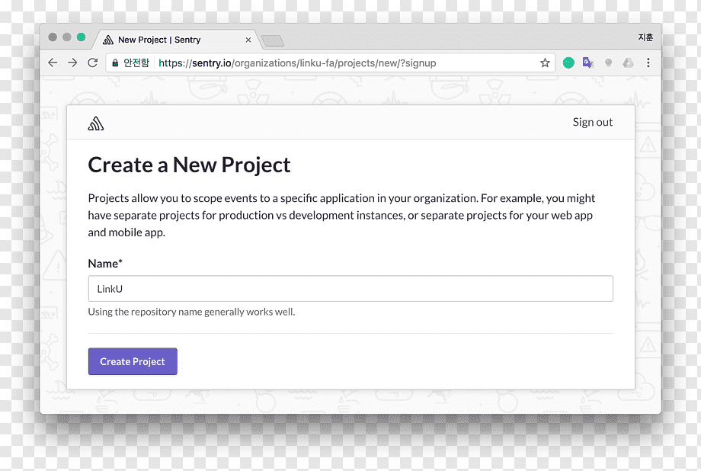
Task: Click the browser back arrow
Action: click(x=53, y=62)
